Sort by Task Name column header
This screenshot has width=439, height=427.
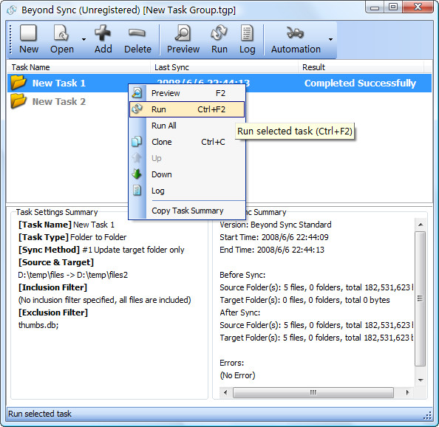point(78,67)
